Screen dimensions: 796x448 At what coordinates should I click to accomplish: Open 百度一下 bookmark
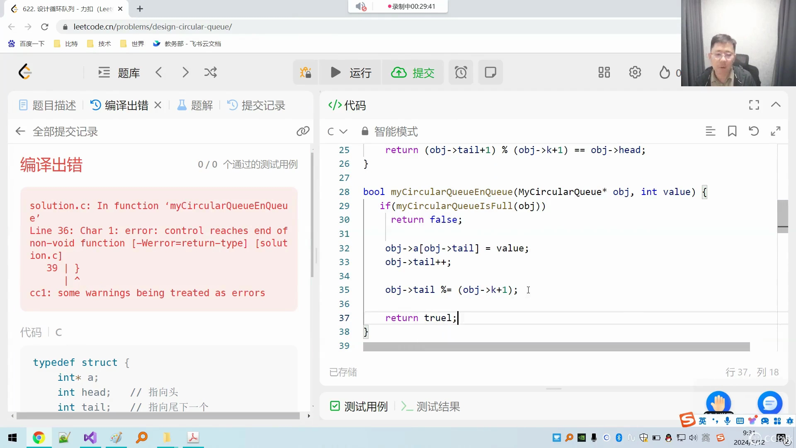(27, 44)
